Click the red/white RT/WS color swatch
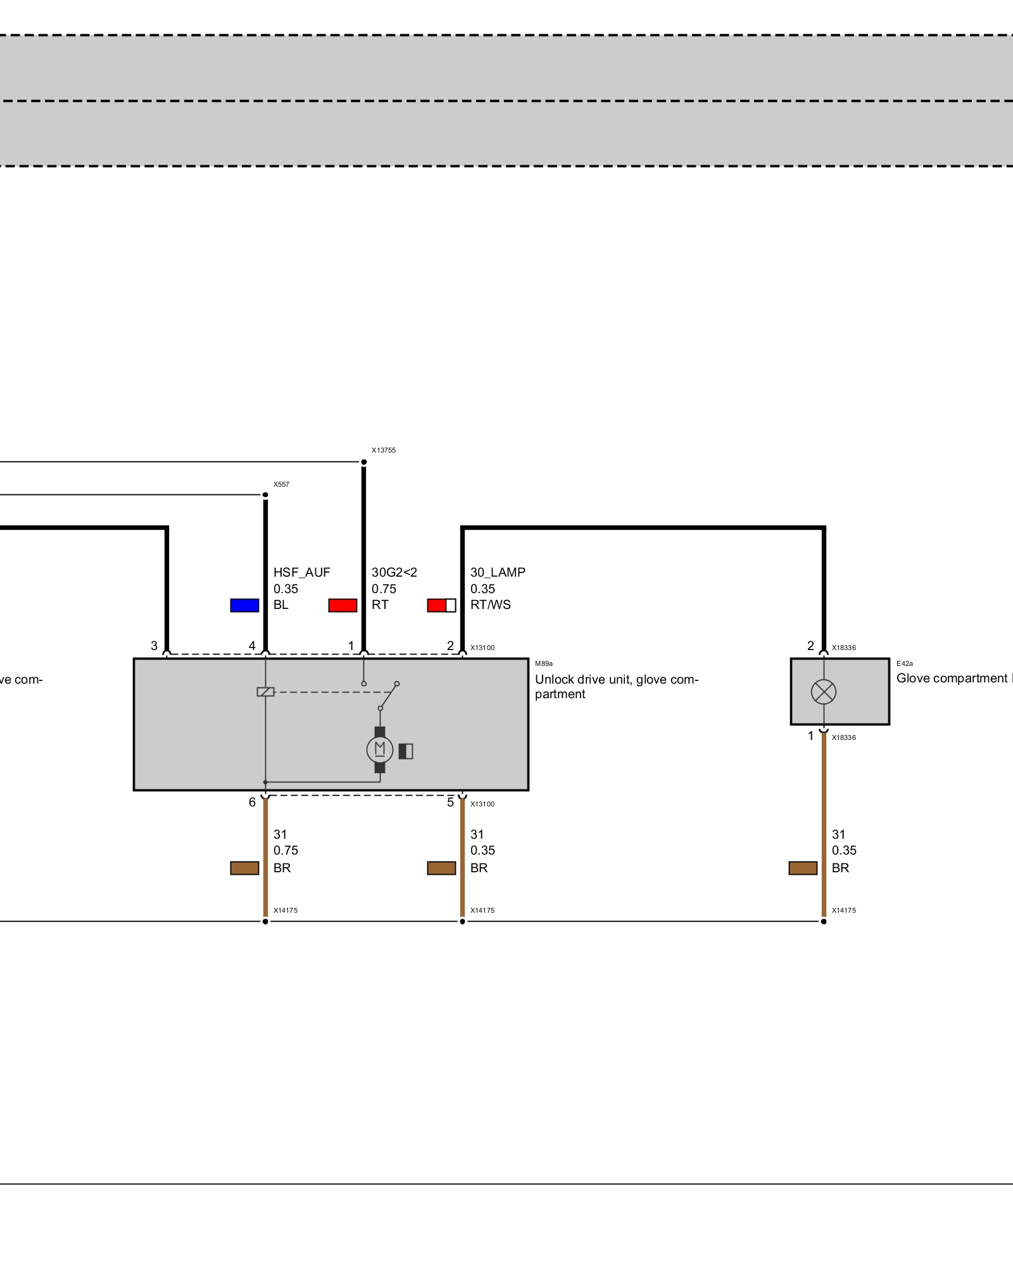 point(441,605)
